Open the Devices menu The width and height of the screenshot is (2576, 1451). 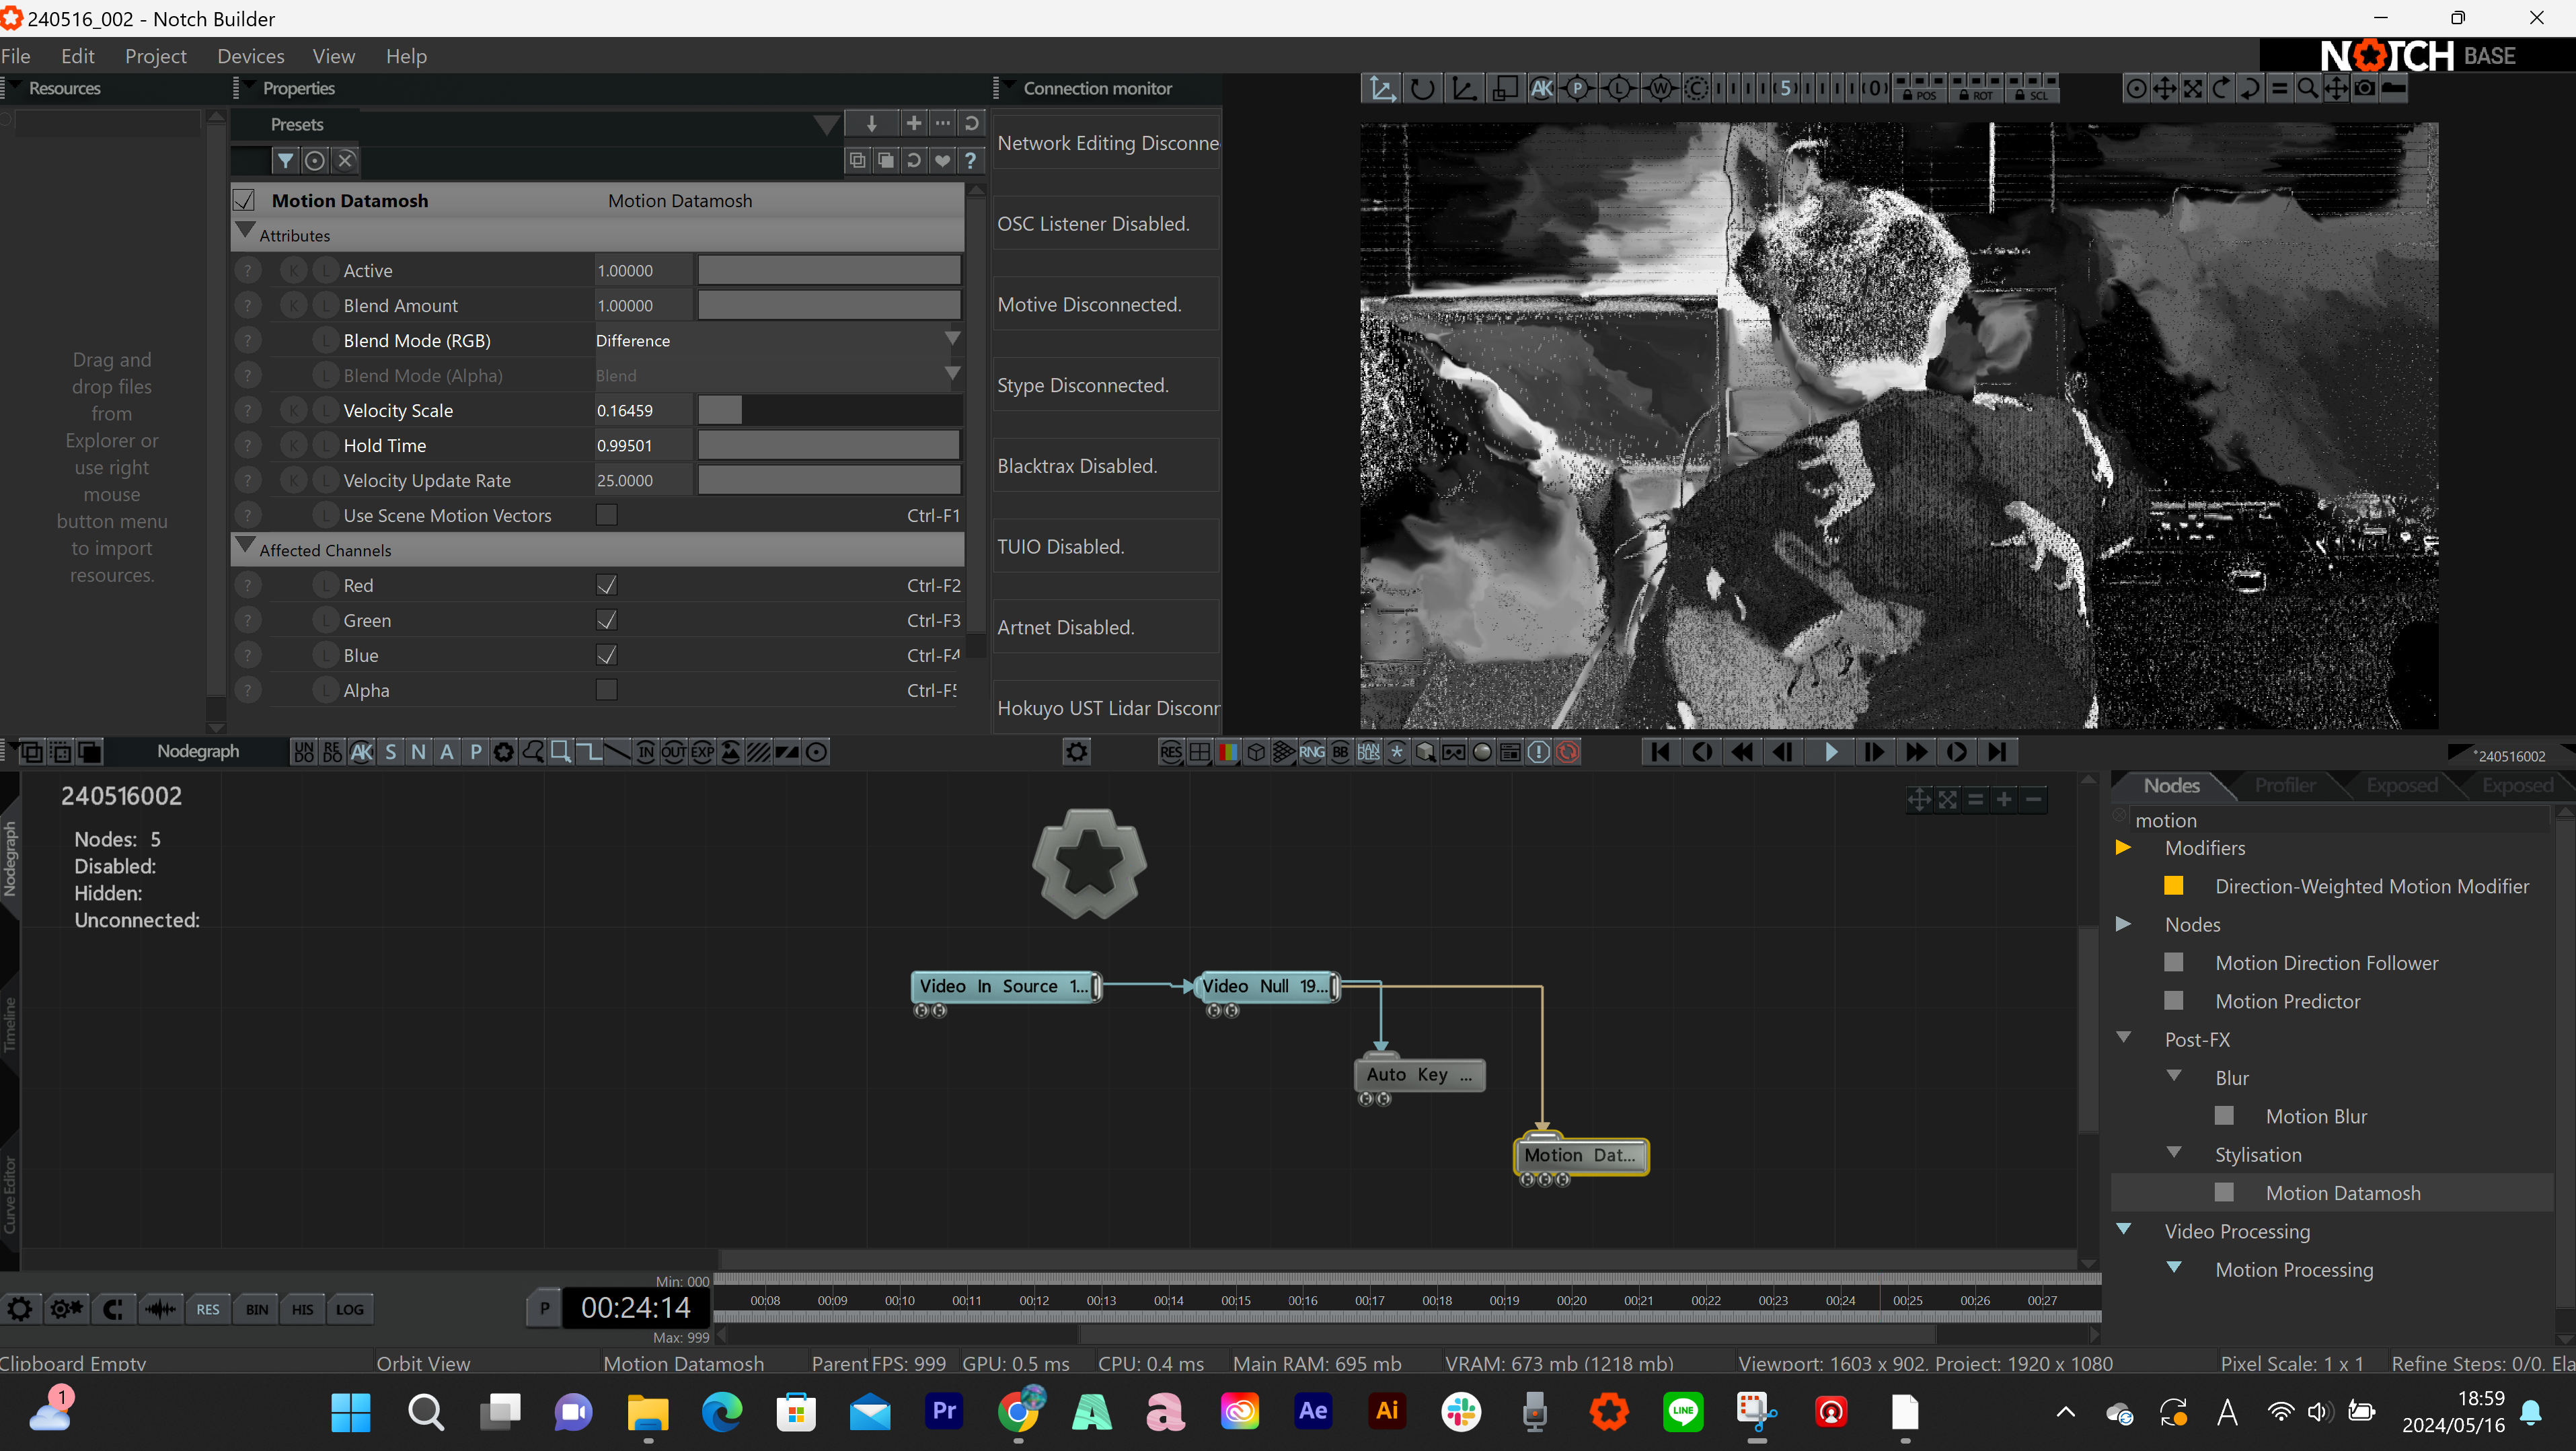click(x=250, y=56)
